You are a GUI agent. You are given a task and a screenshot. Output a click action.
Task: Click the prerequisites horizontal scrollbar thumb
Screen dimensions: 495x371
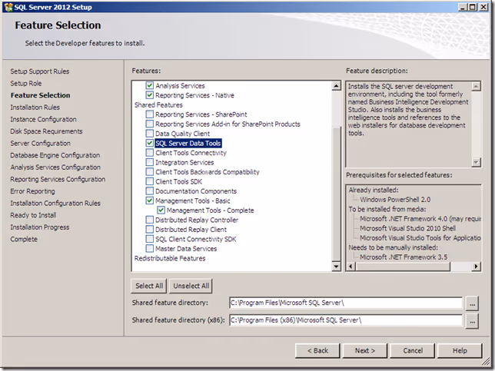point(403,267)
